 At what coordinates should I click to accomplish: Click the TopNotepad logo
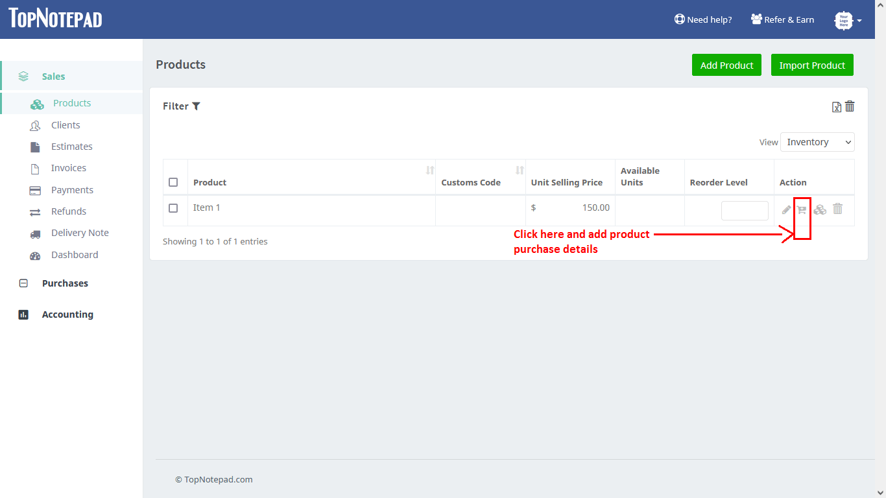[55, 19]
